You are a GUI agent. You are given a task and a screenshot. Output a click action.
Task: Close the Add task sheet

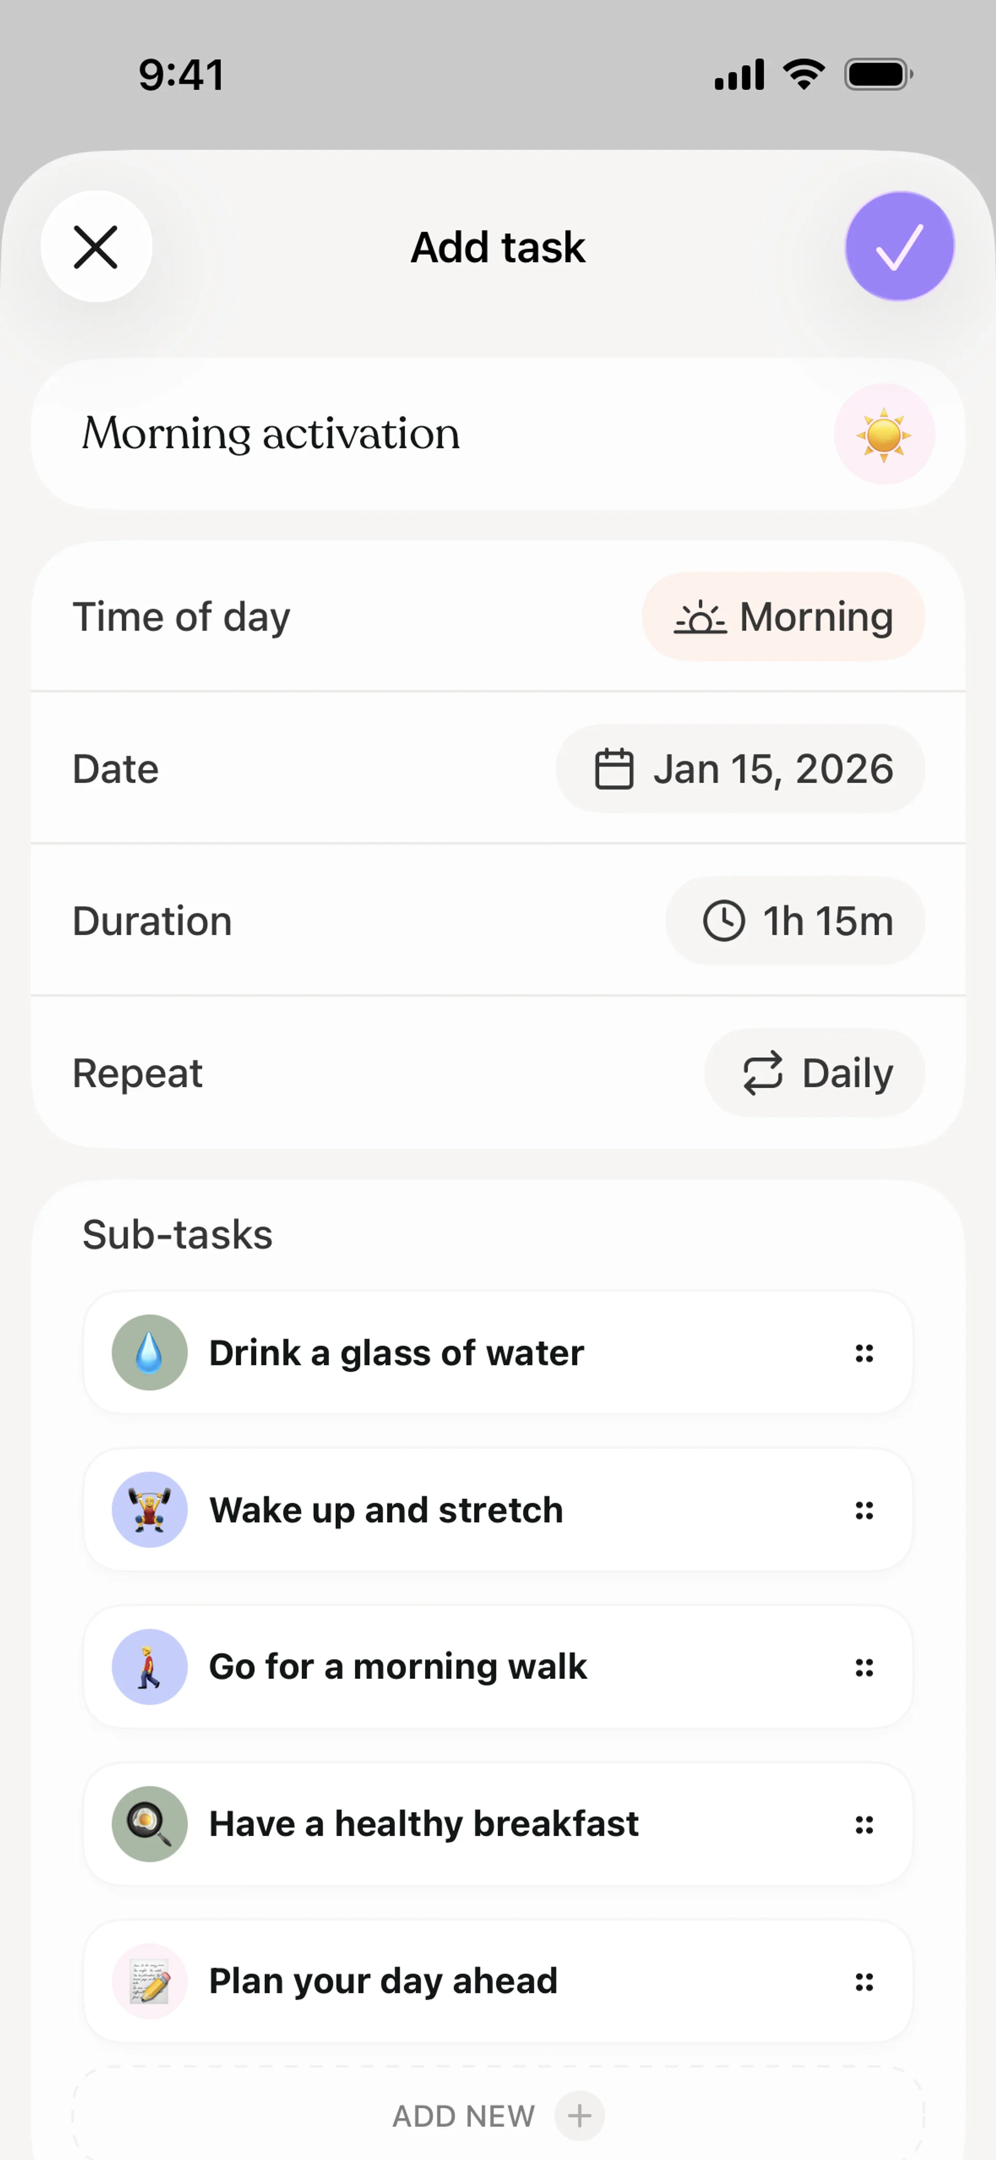click(x=96, y=247)
